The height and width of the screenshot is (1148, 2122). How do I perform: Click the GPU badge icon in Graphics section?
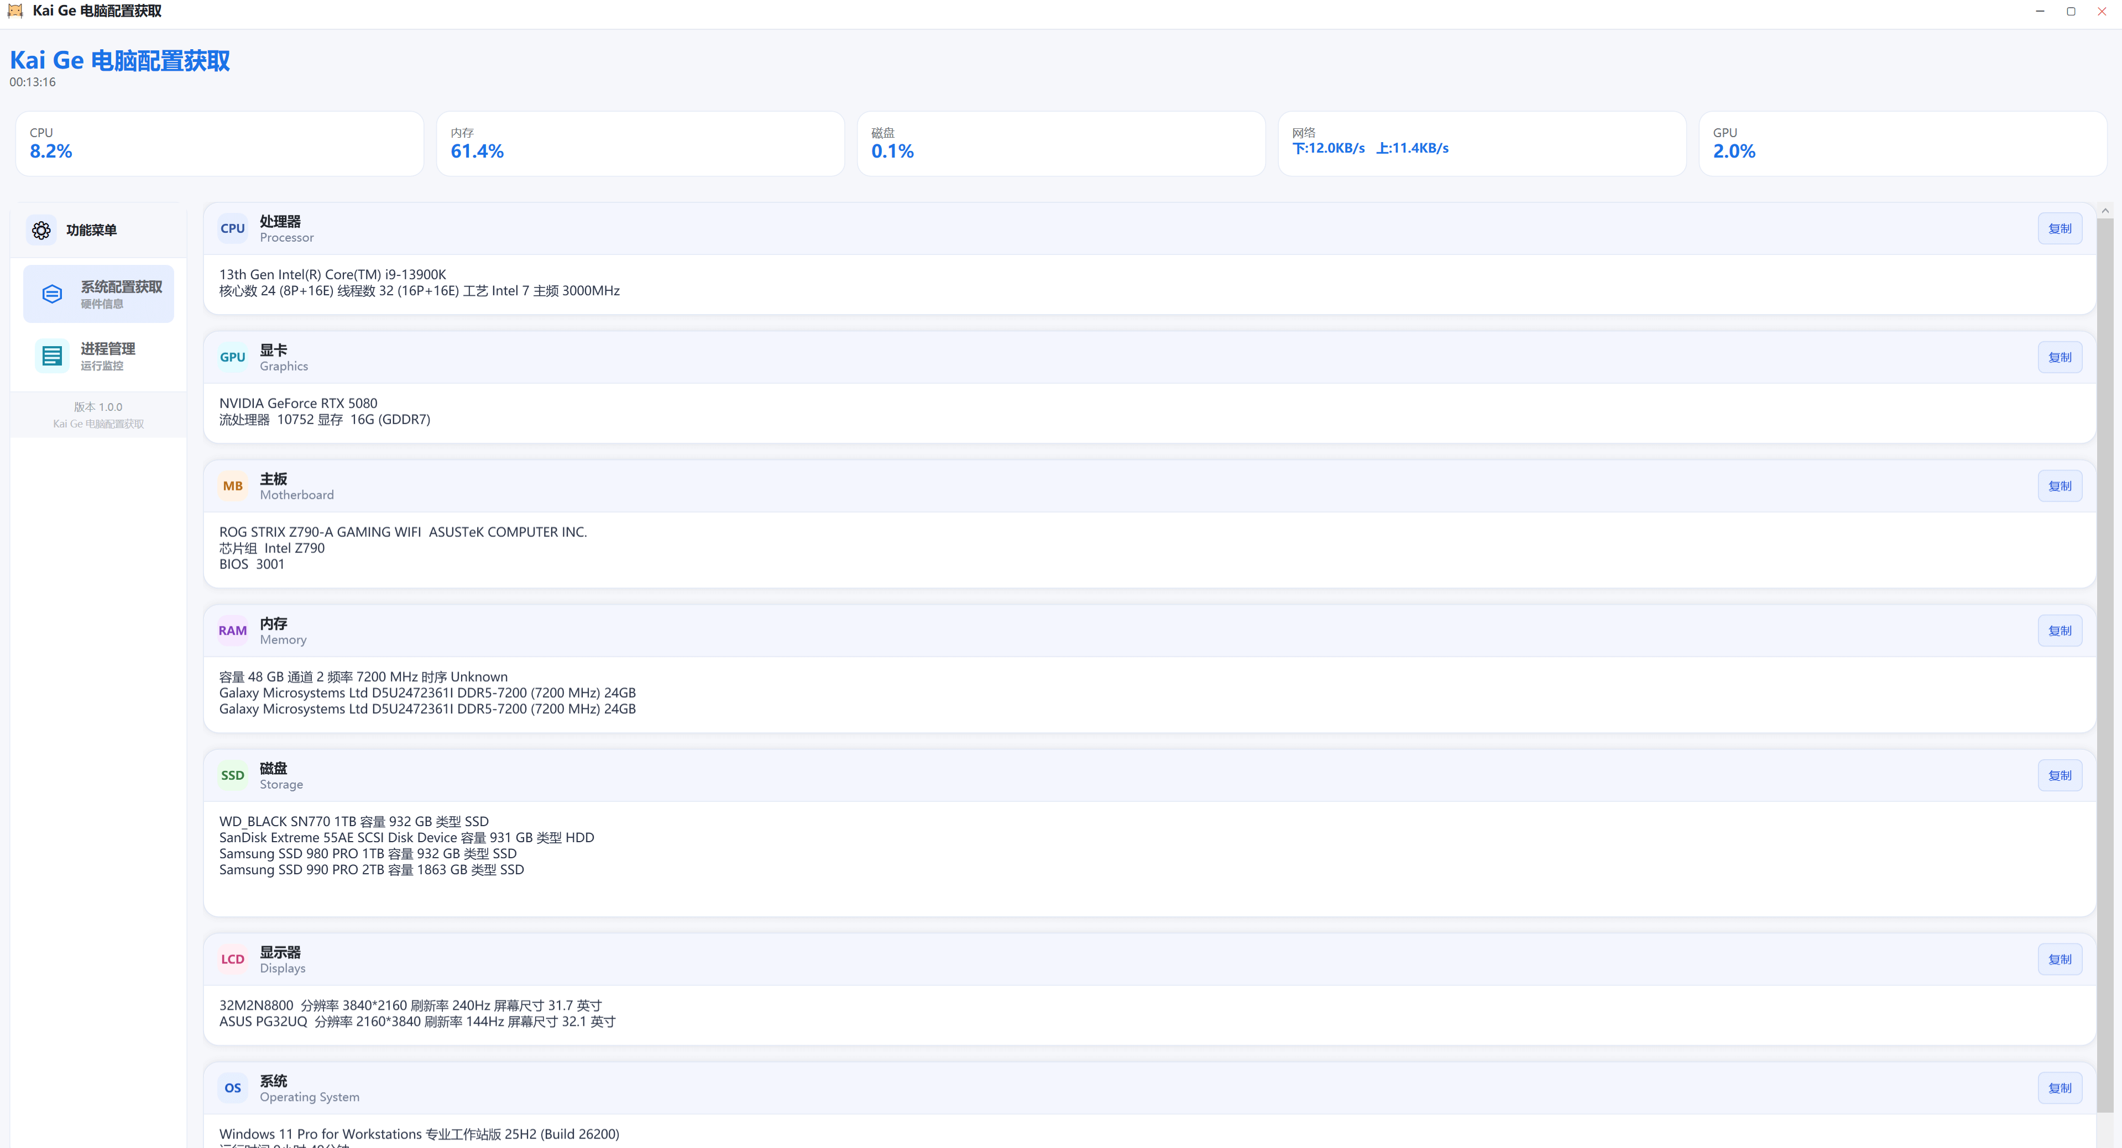click(x=232, y=357)
